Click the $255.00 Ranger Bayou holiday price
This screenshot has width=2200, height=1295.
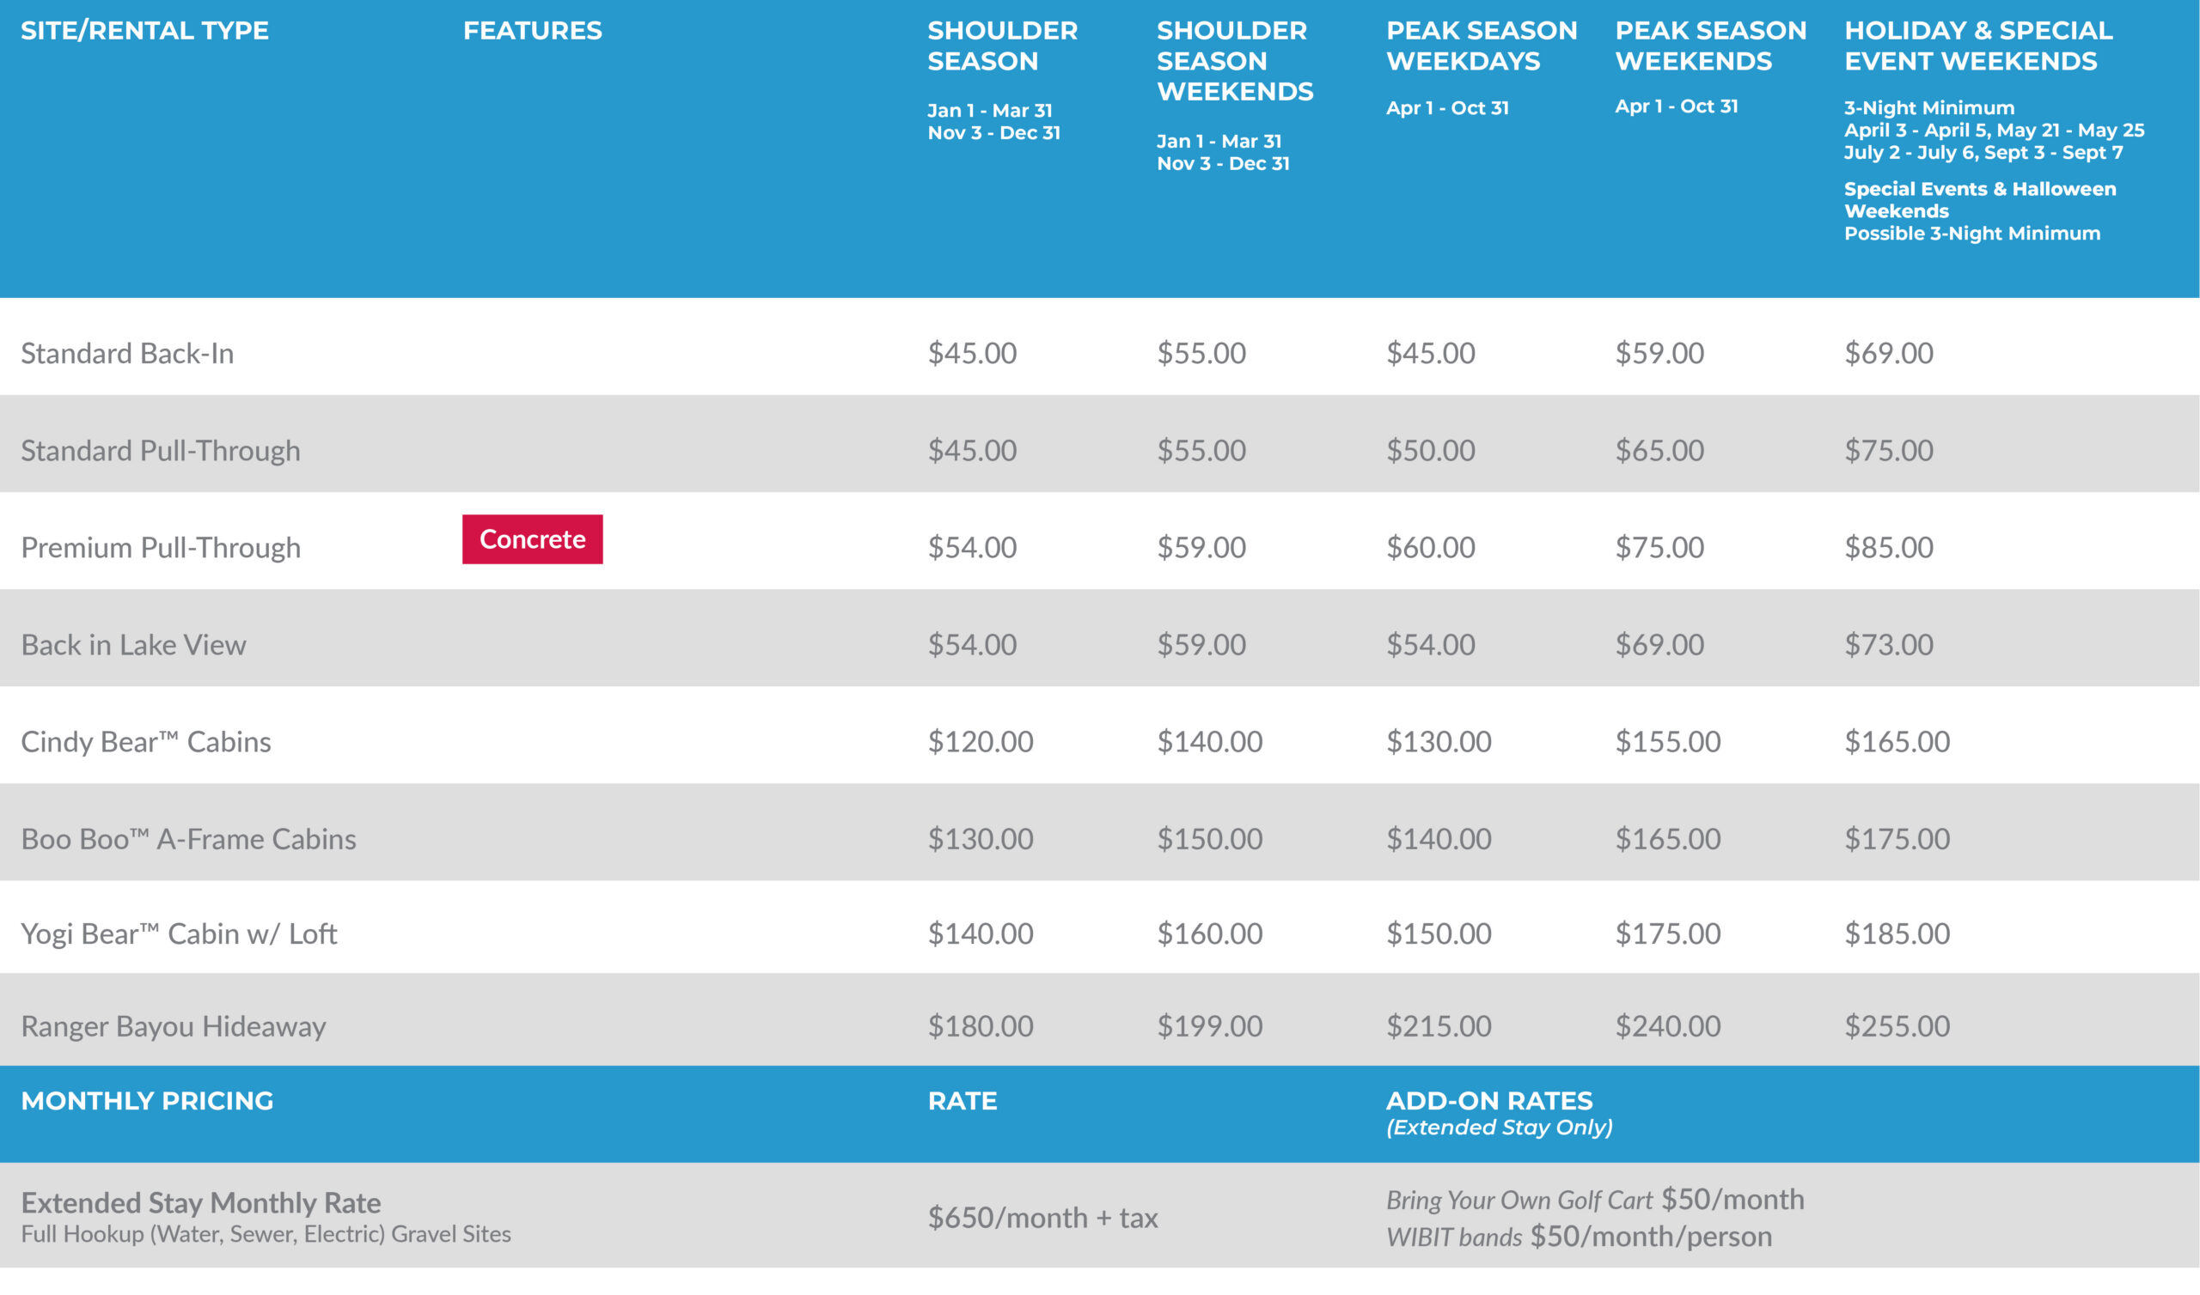tap(1896, 1026)
